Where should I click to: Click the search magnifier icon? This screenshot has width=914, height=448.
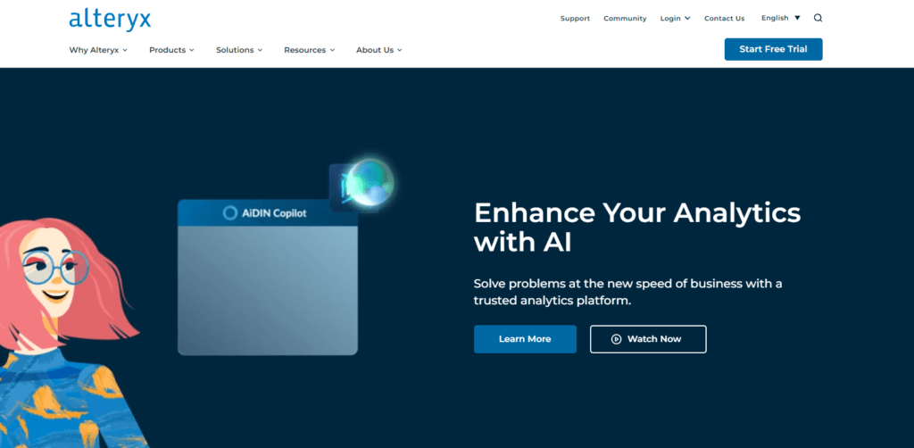[x=818, y=18]
